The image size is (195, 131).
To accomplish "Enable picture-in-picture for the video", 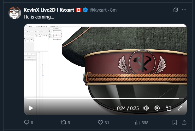I will [x=168, y=108].
